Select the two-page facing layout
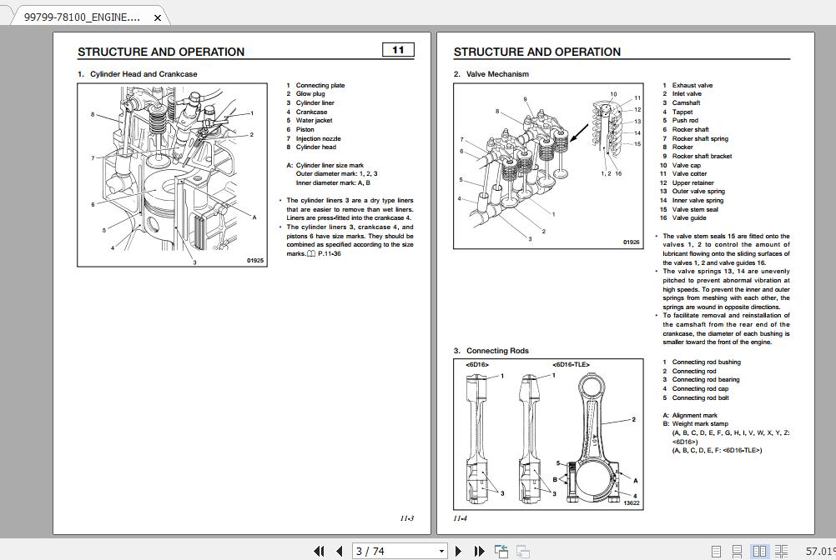Image resolution: width=836 pixels, height=560 pixels. click(759, 552)
